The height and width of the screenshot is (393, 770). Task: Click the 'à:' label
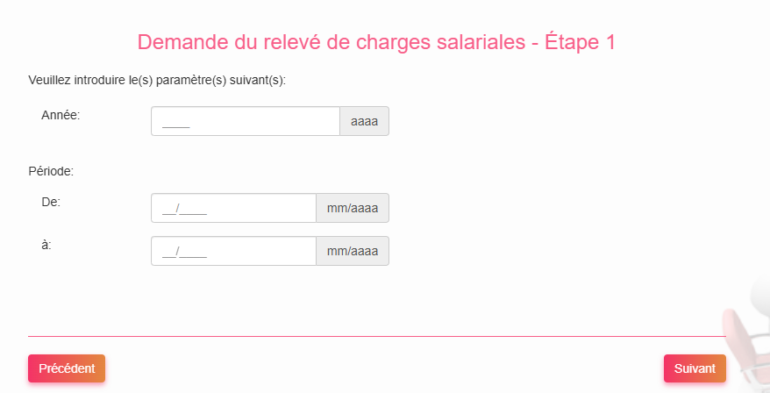point(46,244)
